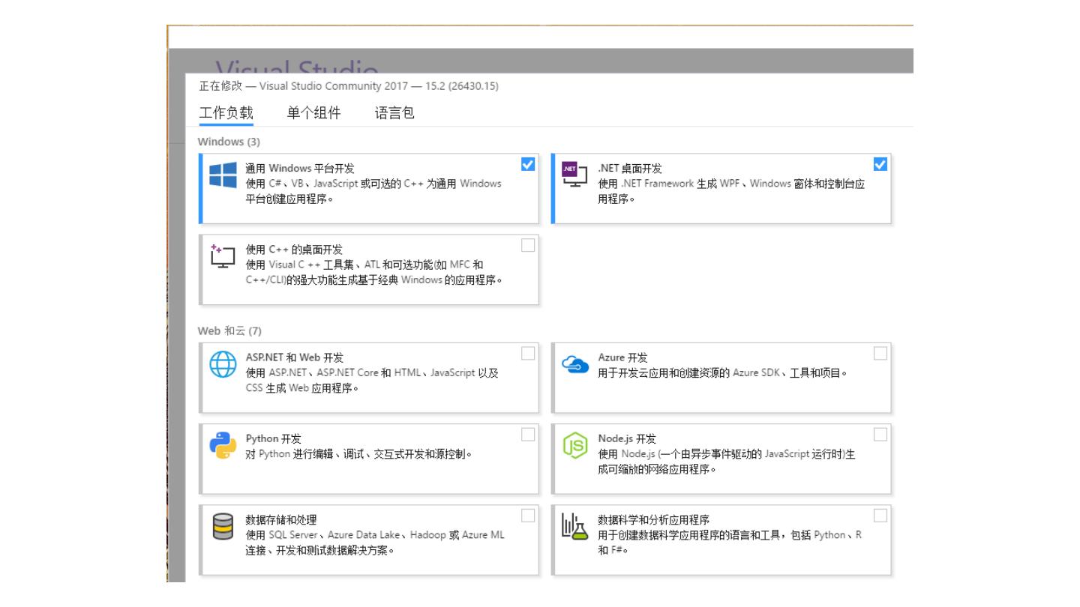Check the ASP.NET 和 Web 开发 checkbox
1080x607 pixels.
[528, 353]
